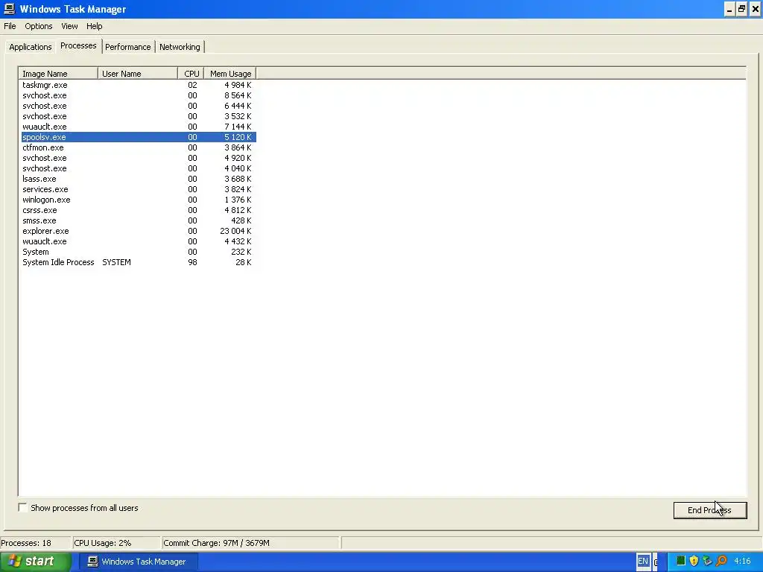
Task: Switch to the Applications tab
Action: click(x=30, y=47)
